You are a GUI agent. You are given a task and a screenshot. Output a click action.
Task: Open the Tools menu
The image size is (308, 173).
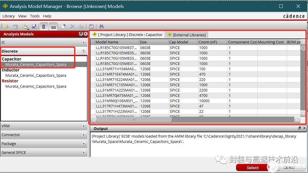34,16
